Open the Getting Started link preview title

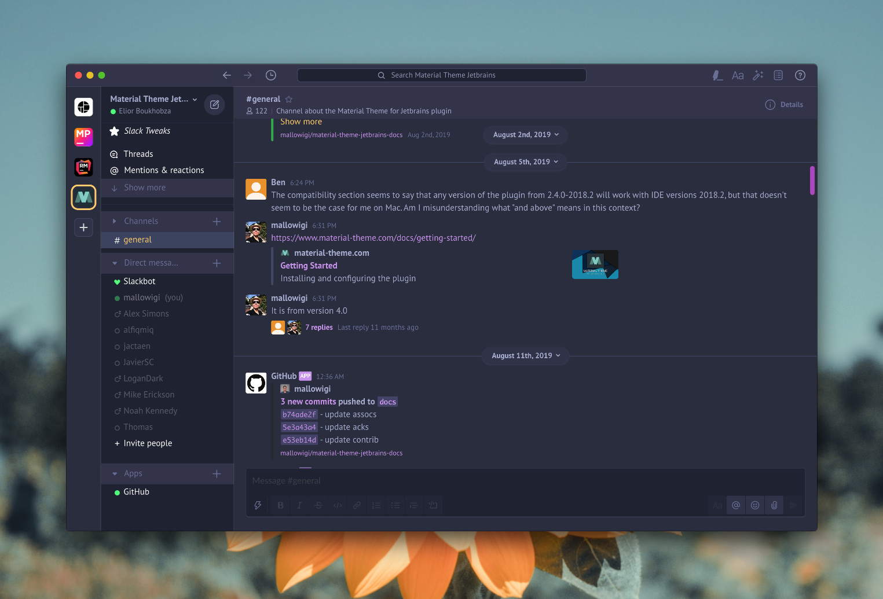309,266
